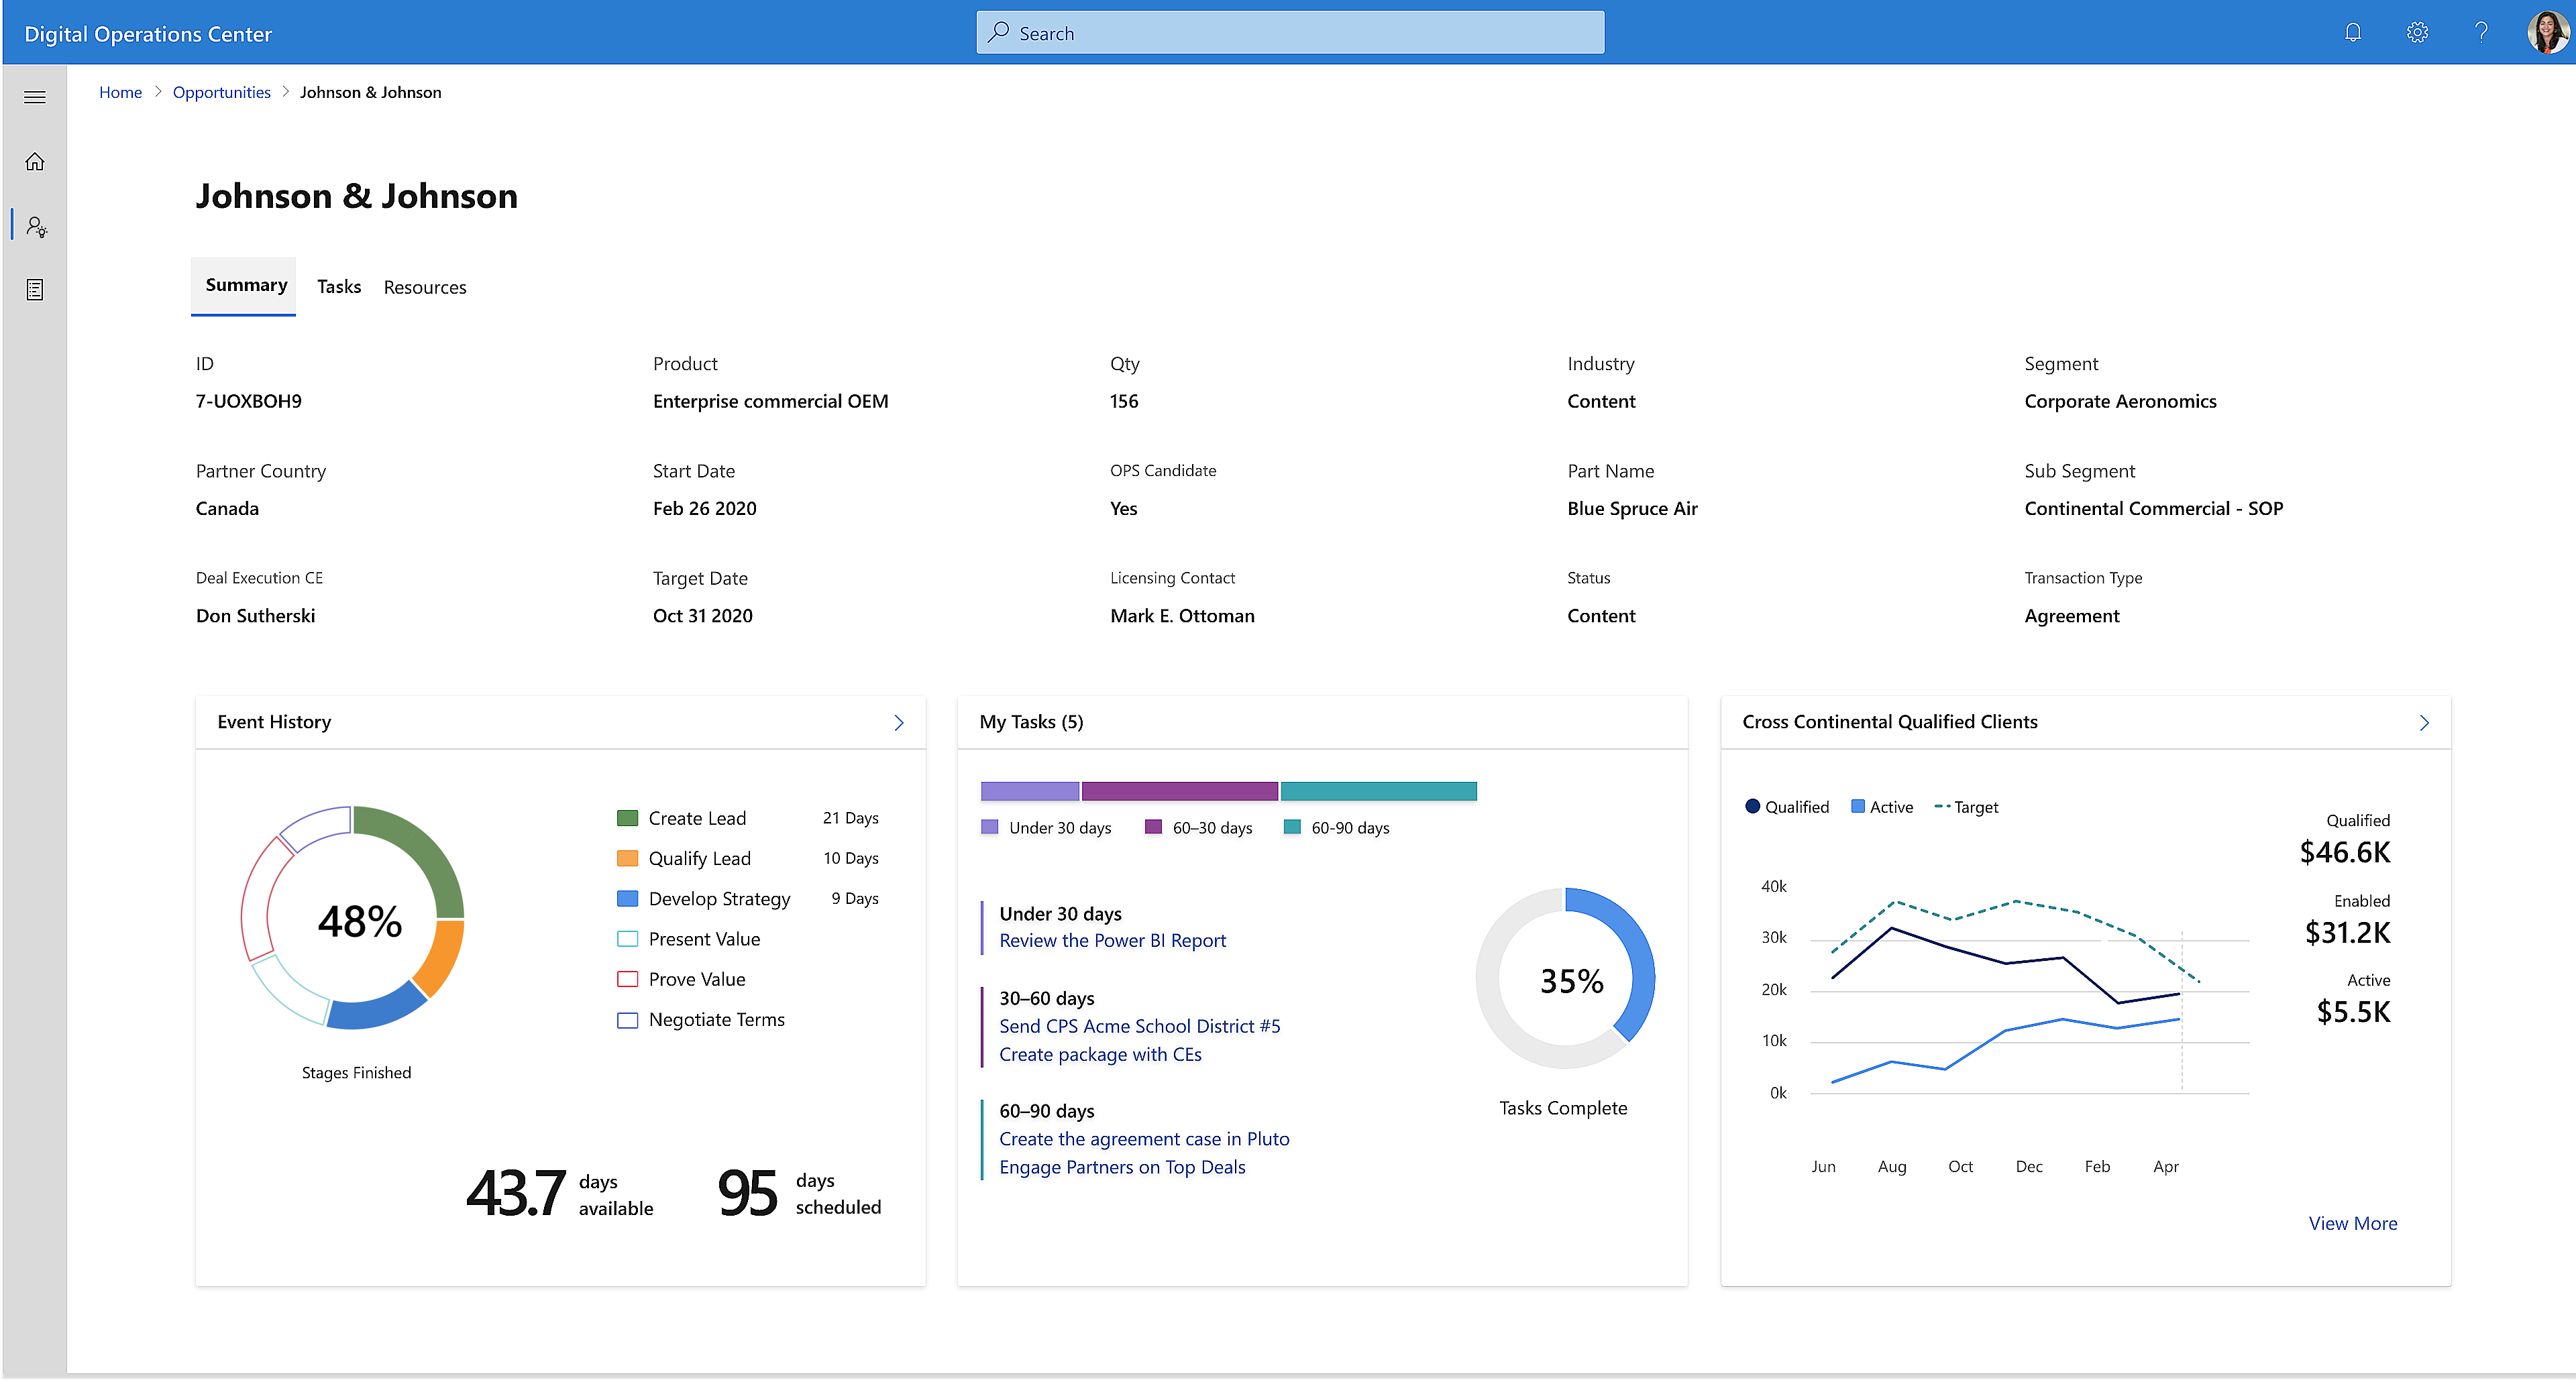Open Send CPS Acme School District #5

click(1139, 1026)
